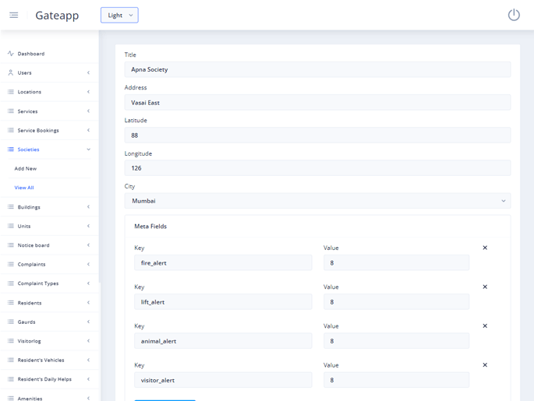Image resolution: width=534 pixels, height=401 pixels.
Task: Click the Complaint Types list icon
Action: pyautogui.click(x=11, y=283)
